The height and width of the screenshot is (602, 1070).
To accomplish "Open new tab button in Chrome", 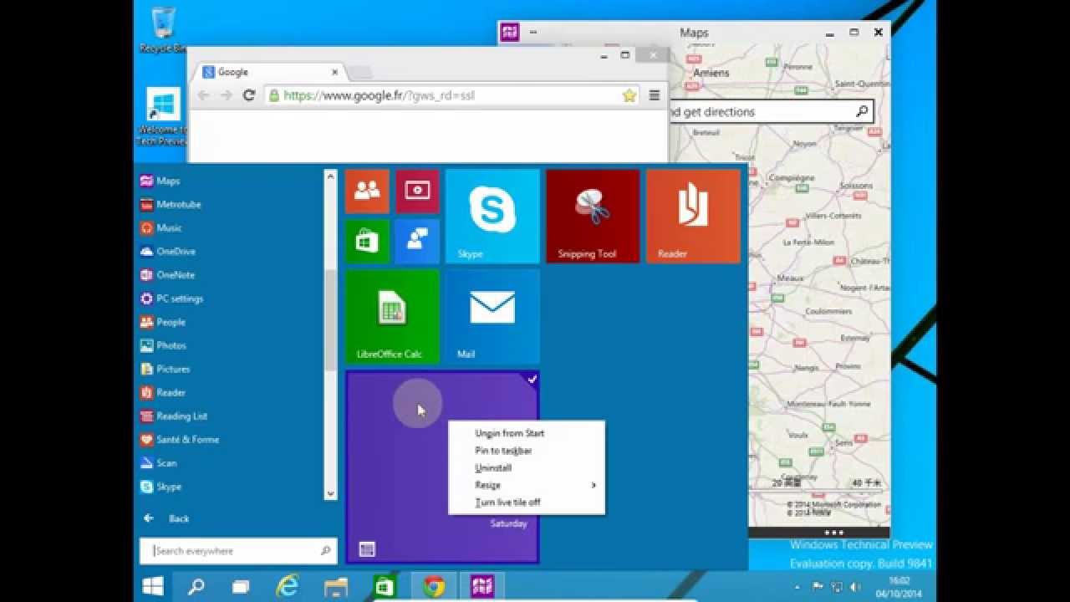I will pos(359,73).
